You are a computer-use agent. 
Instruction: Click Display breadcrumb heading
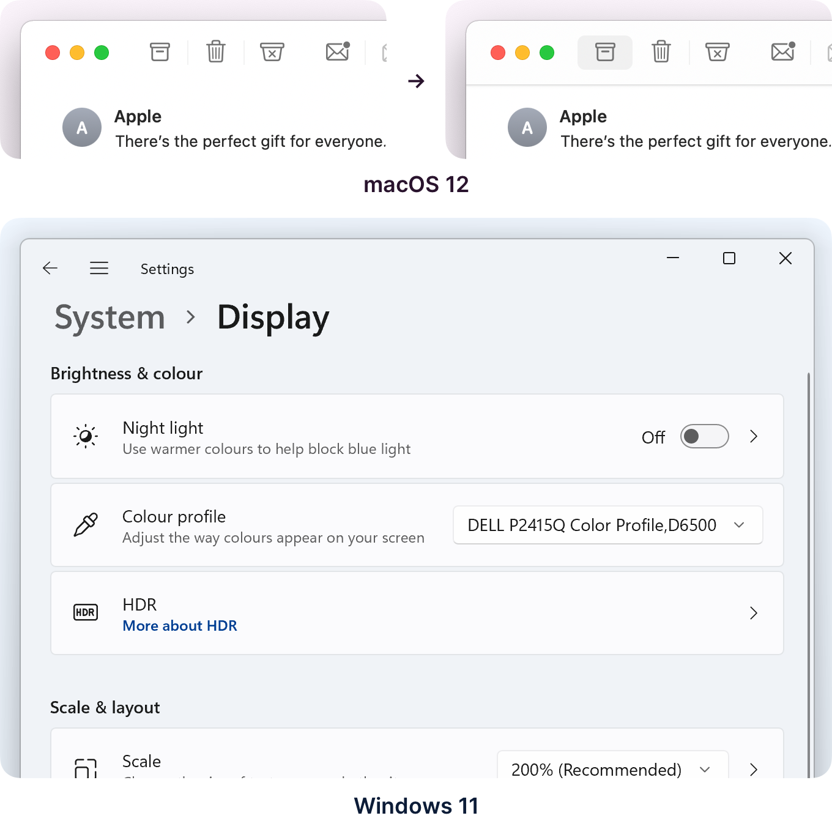click(x=273, y=317)
